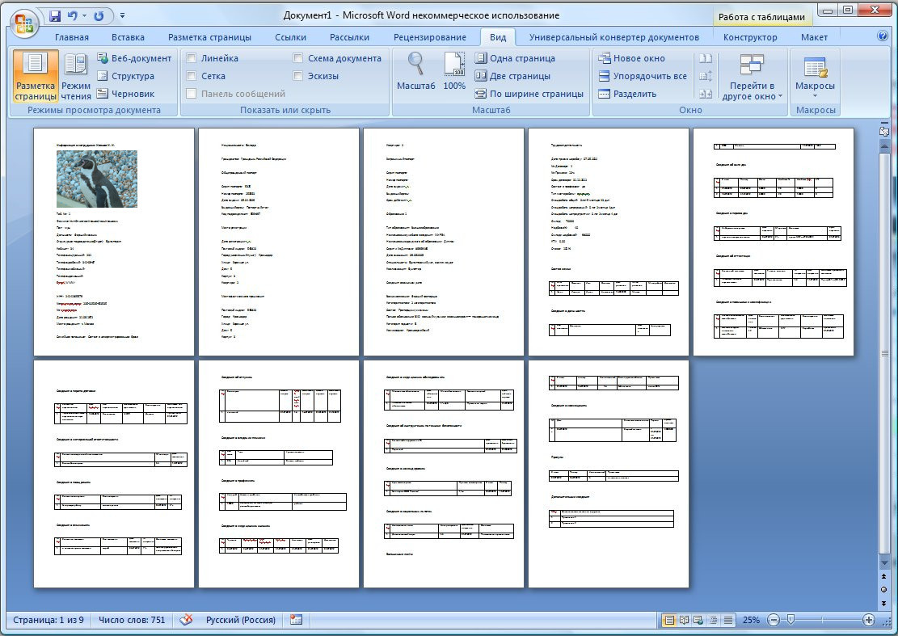Image resolution: width=898 pixels, height=636 pixels.
Task: Click the Save icon in Quick Access toolbar
Action: tap(55, 15)
